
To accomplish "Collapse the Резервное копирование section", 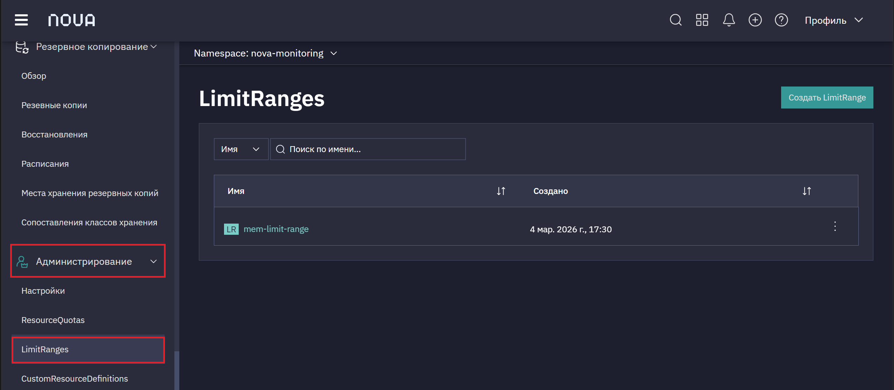I will [x=153, y=47].
